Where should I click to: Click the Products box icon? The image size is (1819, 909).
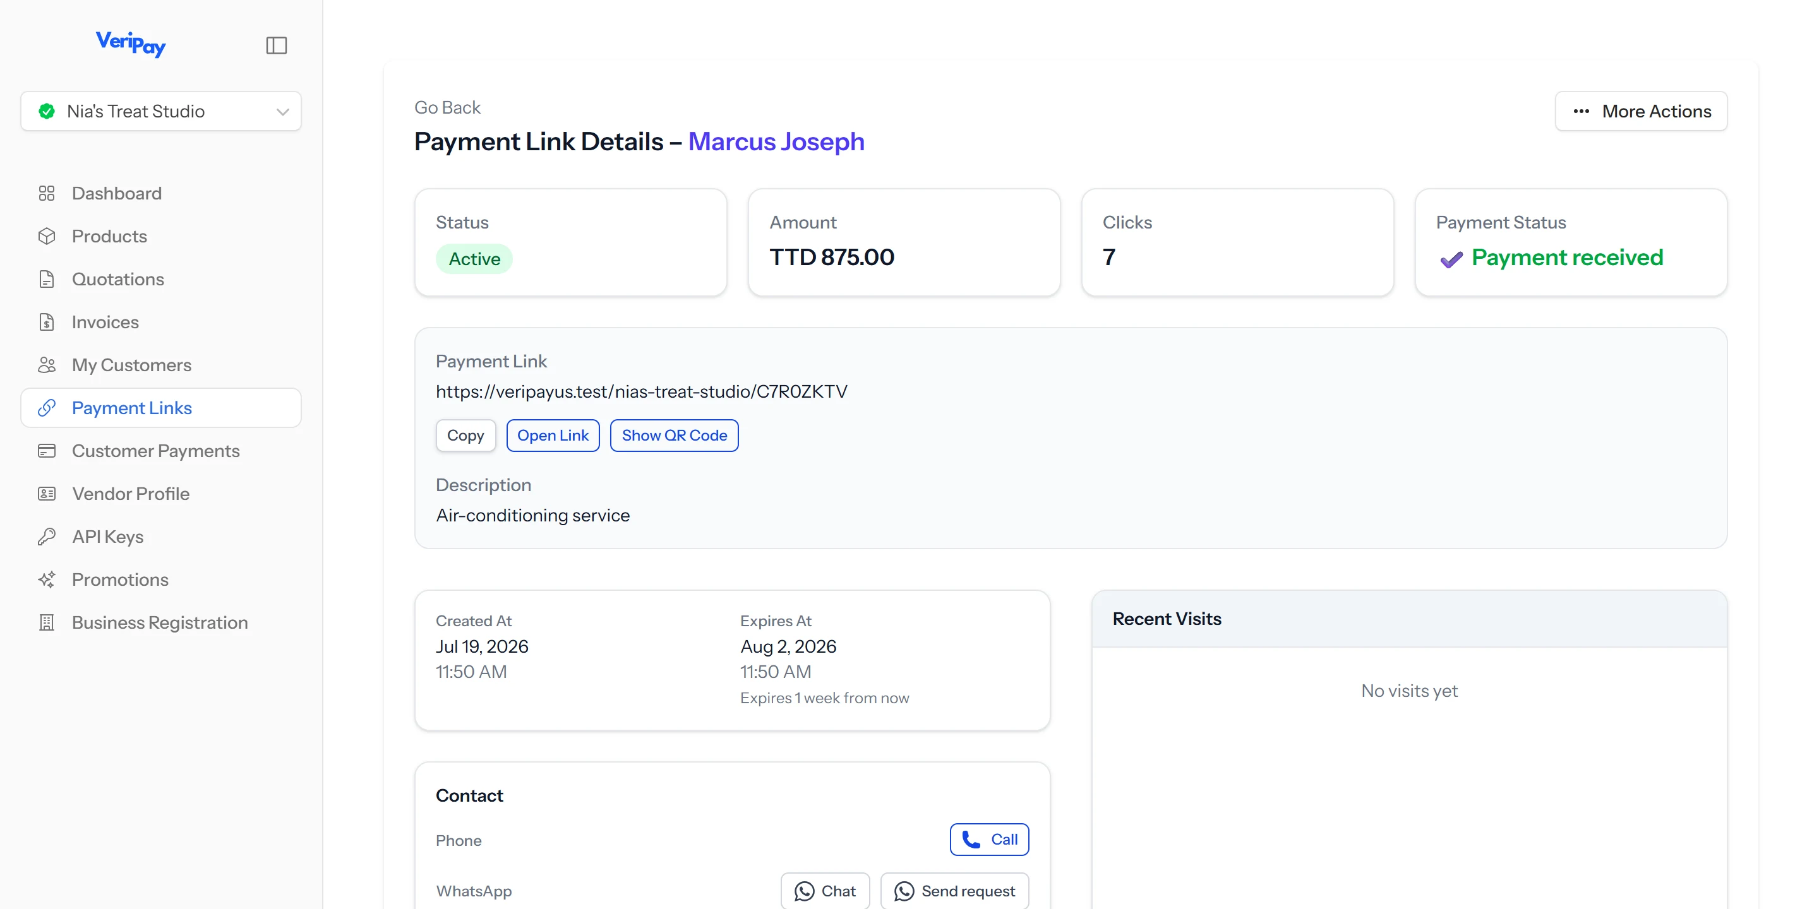point(47,237)
